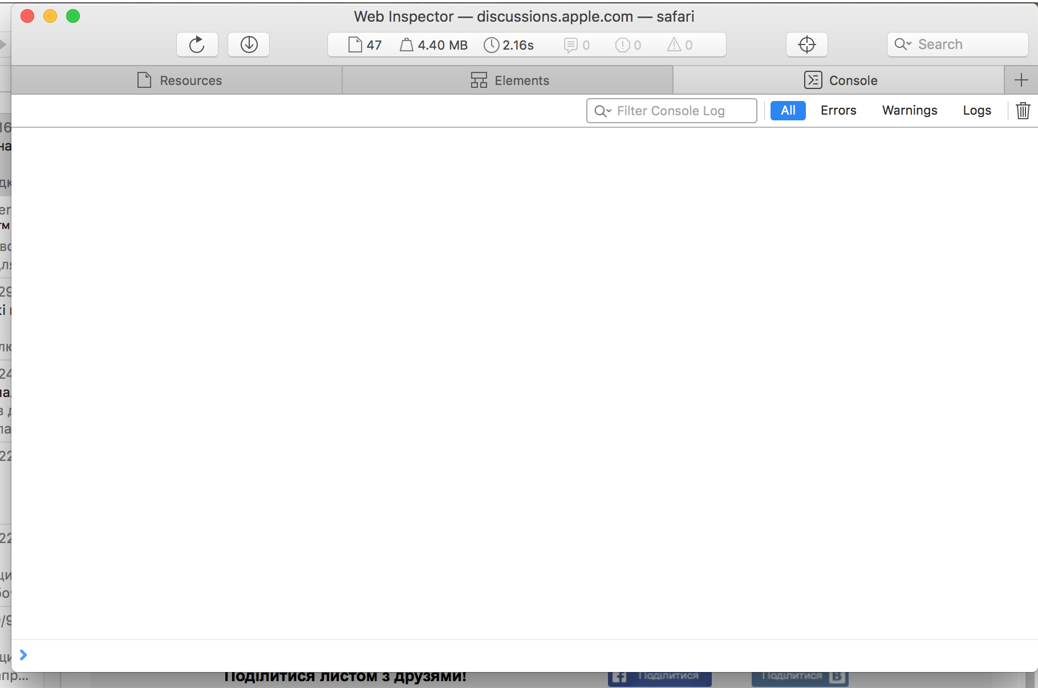Reload the inspected page
Screen dimensions: 1038x688
point(197,44)
